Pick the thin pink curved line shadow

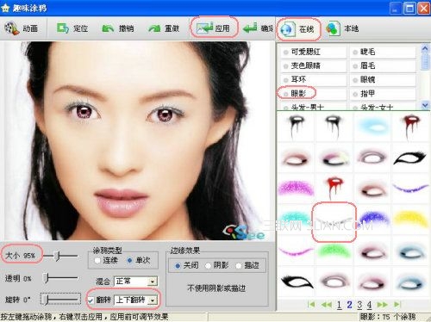pyautogui.click(x=296, y=251)
